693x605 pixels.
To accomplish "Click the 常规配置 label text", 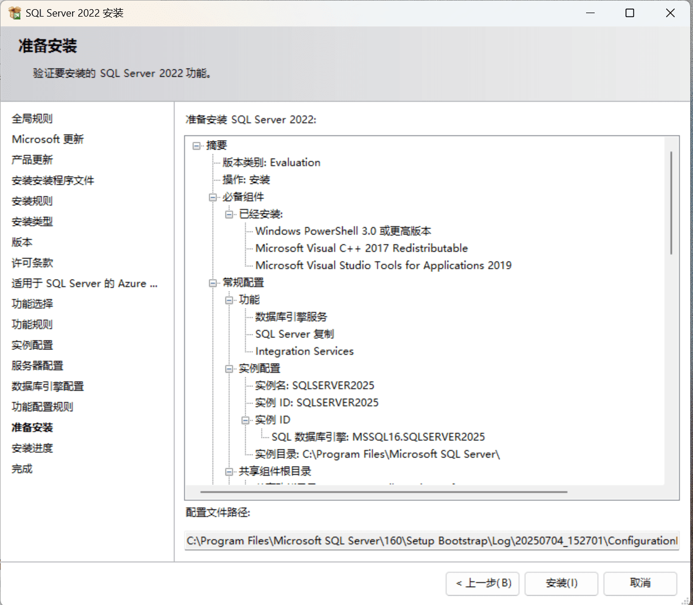I will click(x=244, y=282).
